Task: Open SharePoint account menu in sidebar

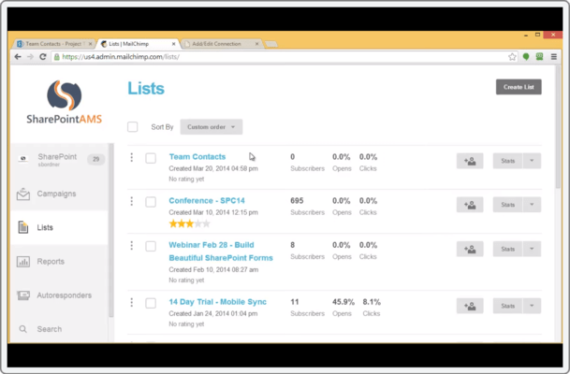Action: pos(57,159)
